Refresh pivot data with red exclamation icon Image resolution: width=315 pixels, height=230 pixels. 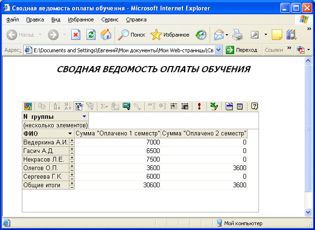199,106
